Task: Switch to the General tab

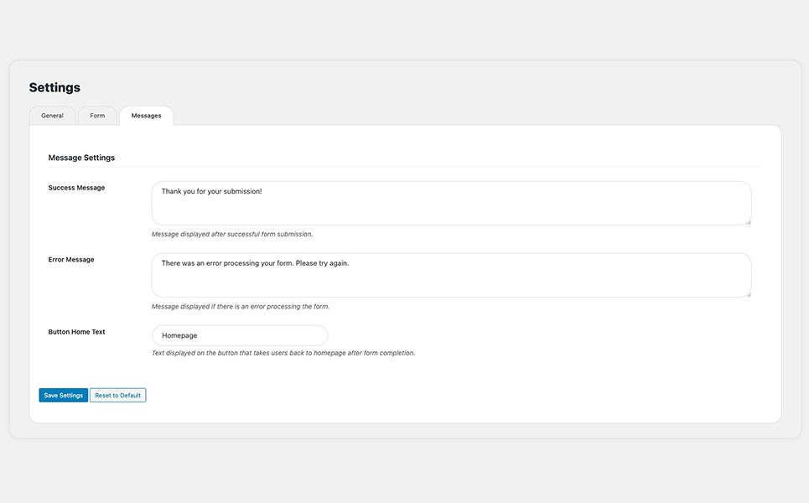Action: click(x=52, y=116)
